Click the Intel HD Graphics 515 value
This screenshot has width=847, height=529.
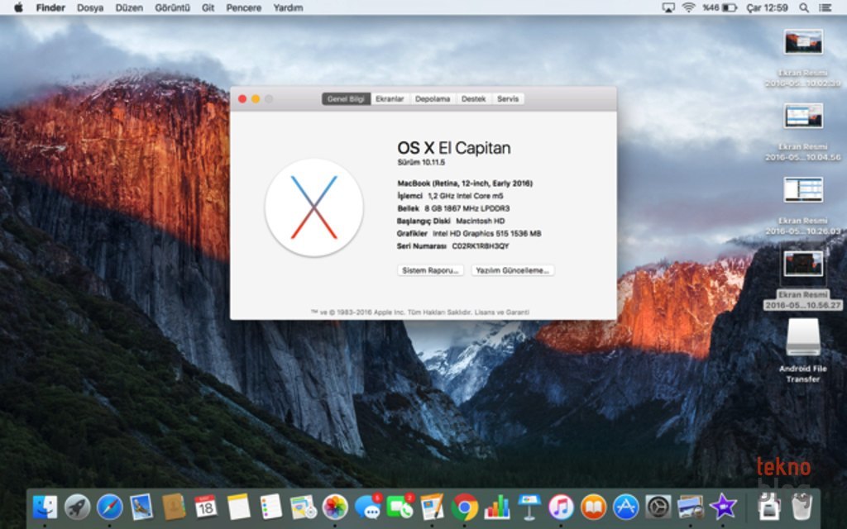486,233
